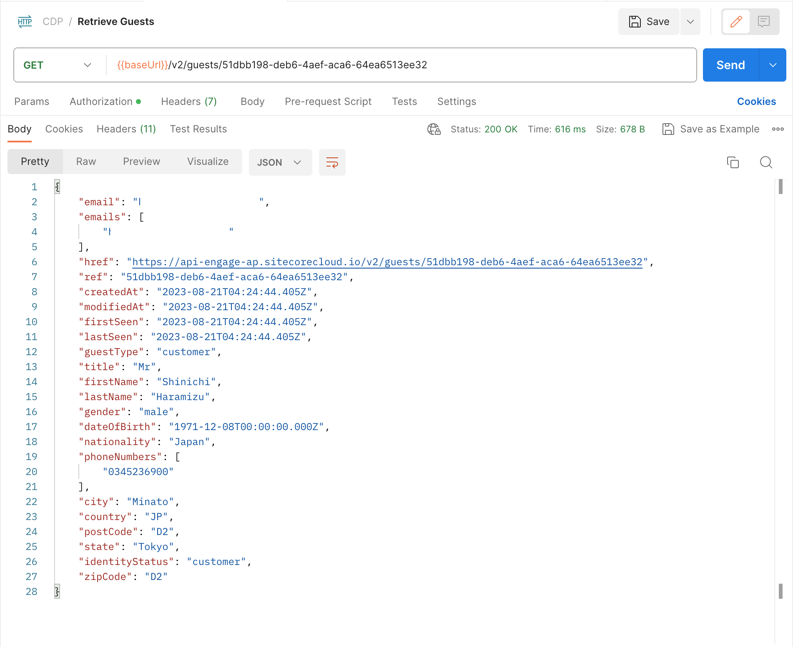Screen dimensions: 793x647
Task: Search the response with magnifier icon
Action: pyautogui.click(x=766, y=162)
